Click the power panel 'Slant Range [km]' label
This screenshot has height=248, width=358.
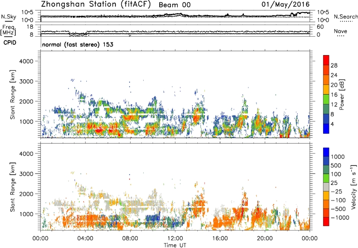point(13,94)
